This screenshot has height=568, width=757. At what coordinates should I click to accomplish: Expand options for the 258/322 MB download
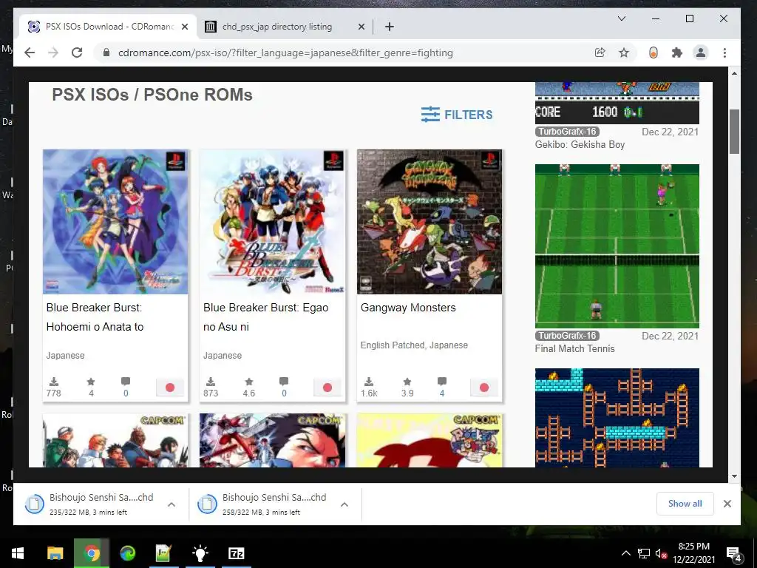click(x=344, y=504)
